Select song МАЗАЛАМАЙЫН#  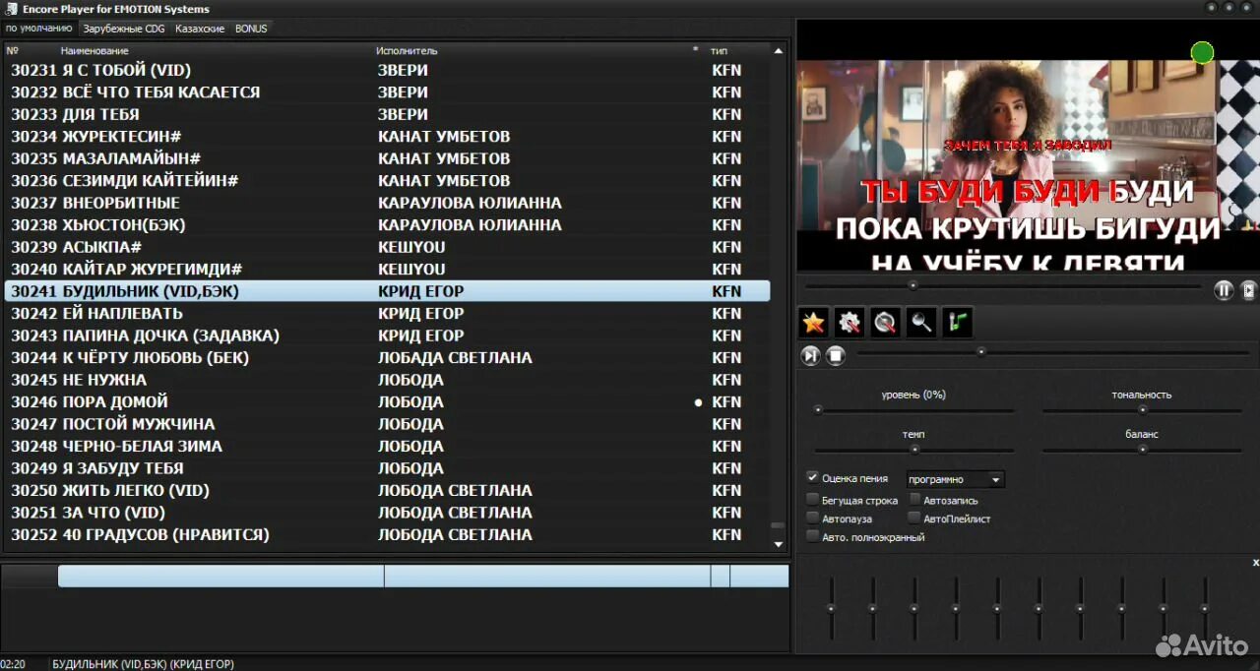pyautogui.click(x=387, y=158)
